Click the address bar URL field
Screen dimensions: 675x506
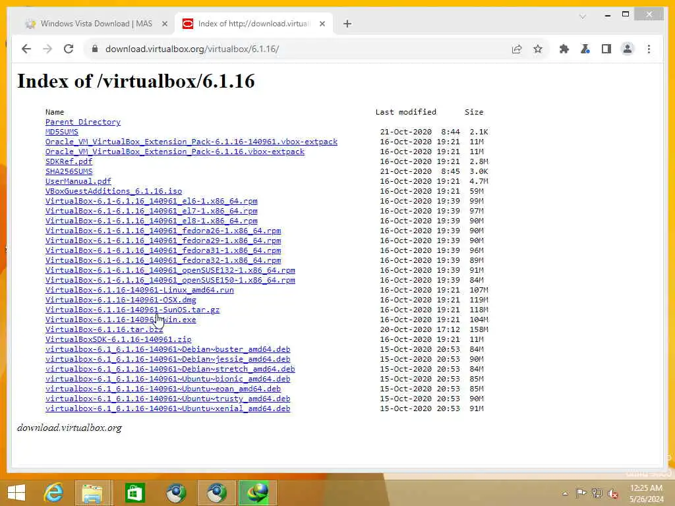(301, 49)
